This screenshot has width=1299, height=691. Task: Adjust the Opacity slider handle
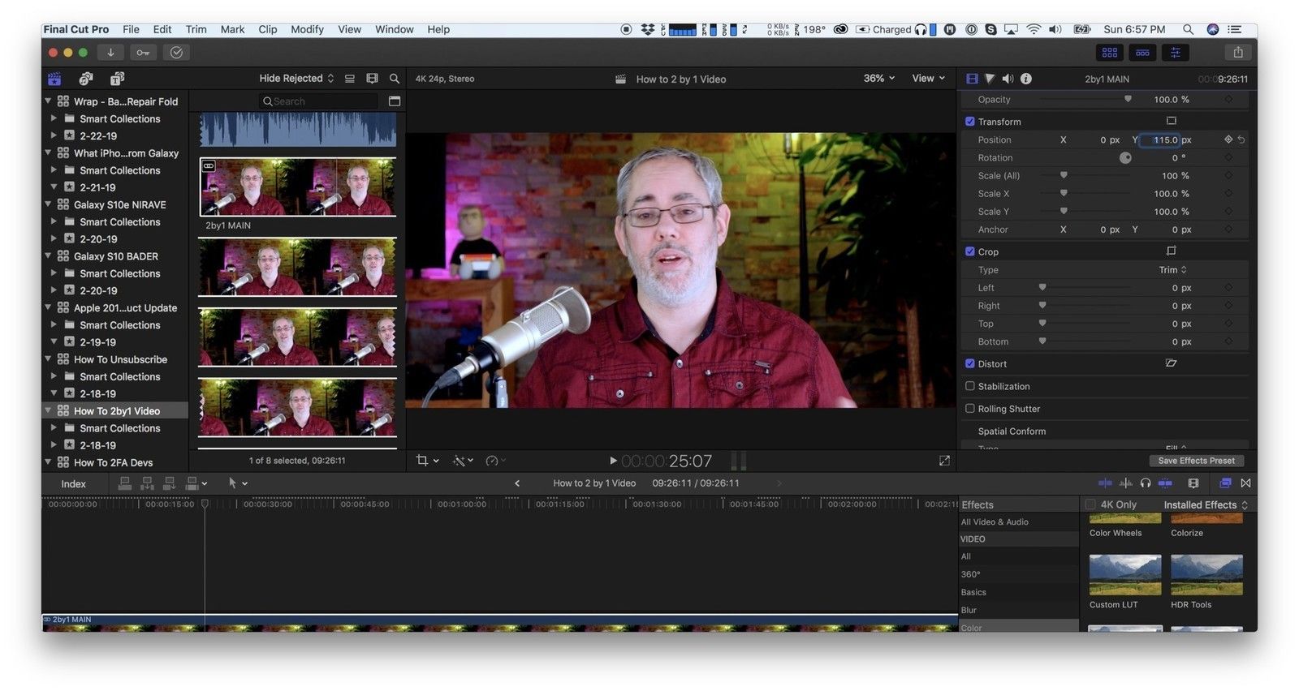(x=1128, y=99)
